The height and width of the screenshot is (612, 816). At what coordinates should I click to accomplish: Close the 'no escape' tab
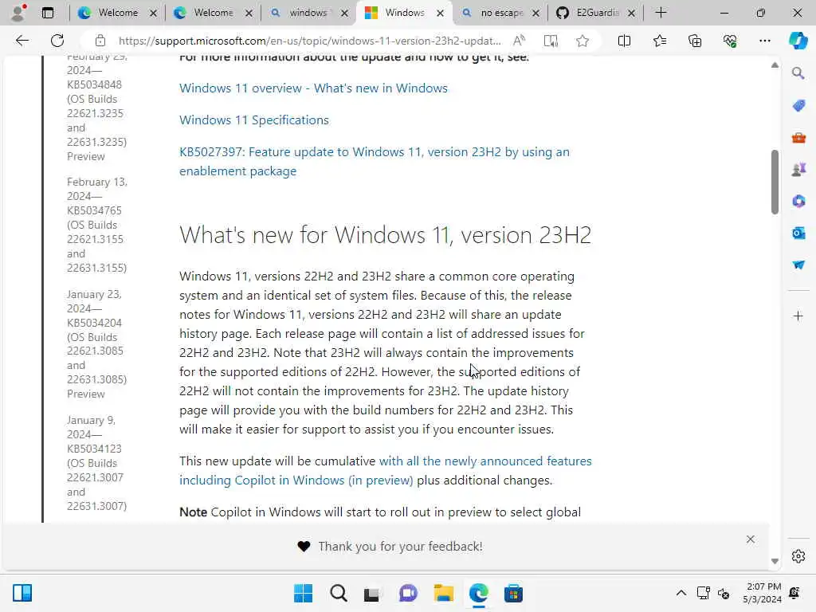(535, 13)
